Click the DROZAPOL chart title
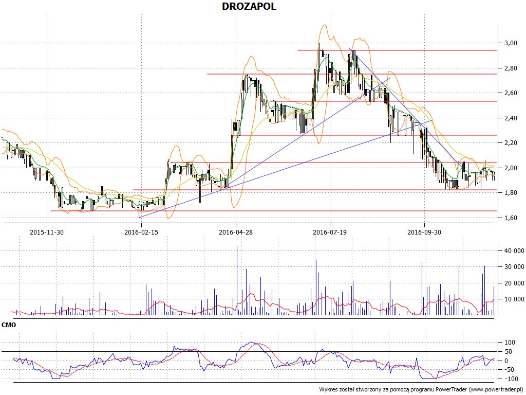Viewport: 526px width, 395px height. (249, 6)
